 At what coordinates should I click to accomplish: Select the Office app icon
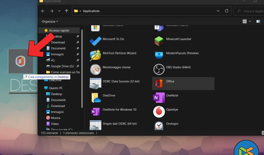159,83
